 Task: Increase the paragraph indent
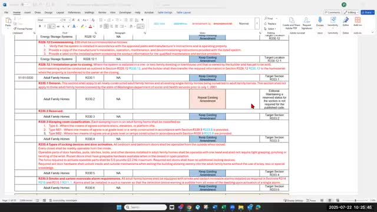click(131, 20)
